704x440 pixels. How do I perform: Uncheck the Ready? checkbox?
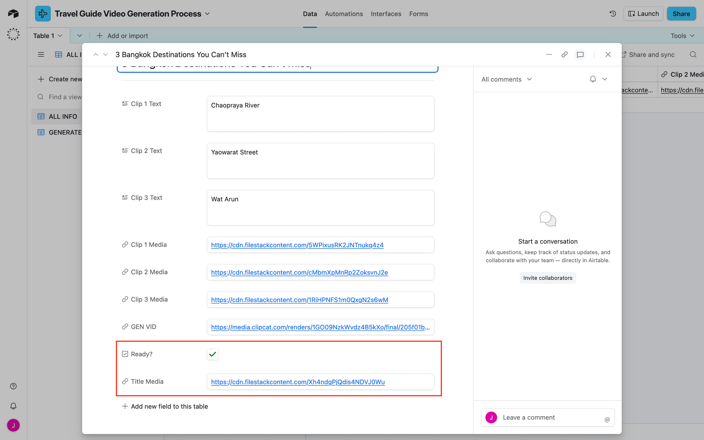tap(213, 354)
